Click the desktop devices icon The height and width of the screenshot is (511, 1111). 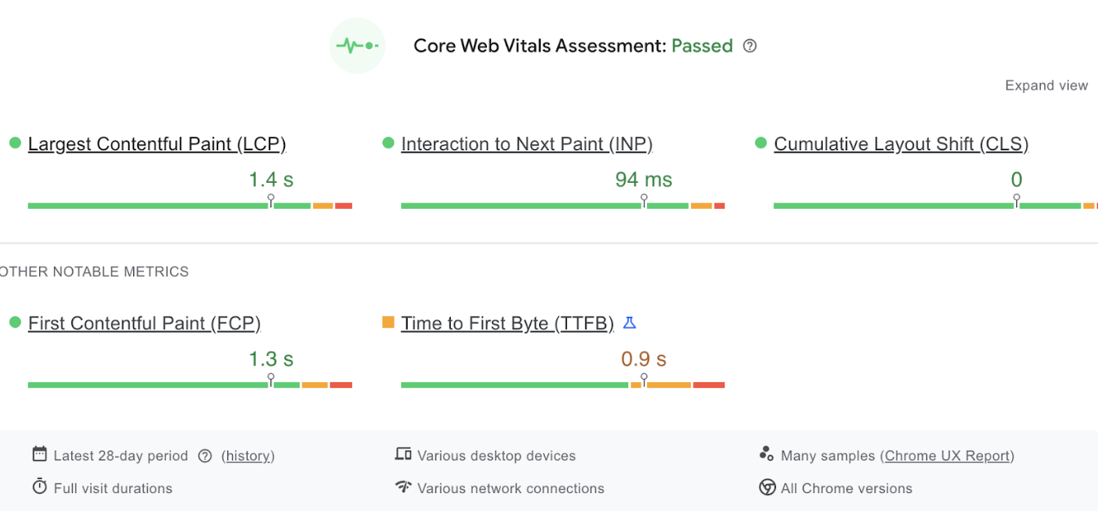click(x=402, y=455)
